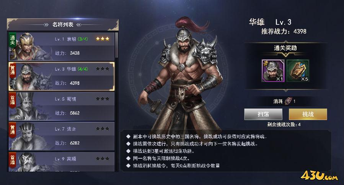Select the Lv.3 华雄 entry in the list
The width and height of the screenshot is (344, 185).
pyautogui.click(x=62, y=76)
